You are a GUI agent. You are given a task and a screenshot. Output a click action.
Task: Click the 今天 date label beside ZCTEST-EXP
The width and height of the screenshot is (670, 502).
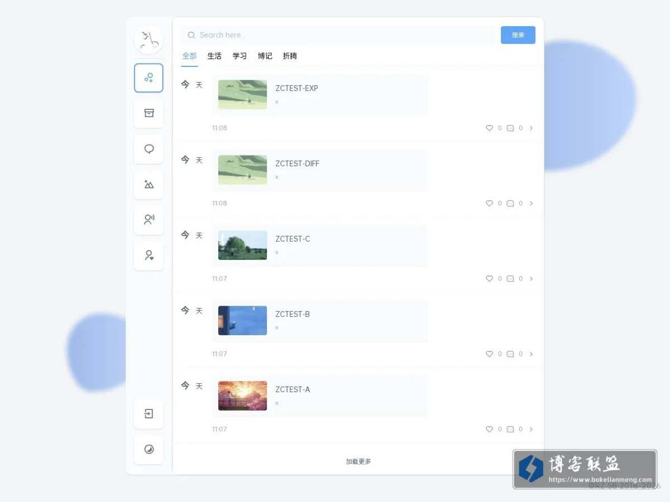pos(192,85)
